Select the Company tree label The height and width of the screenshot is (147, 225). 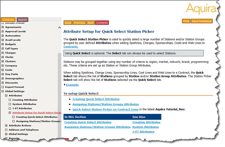click(x=11, y=66)
